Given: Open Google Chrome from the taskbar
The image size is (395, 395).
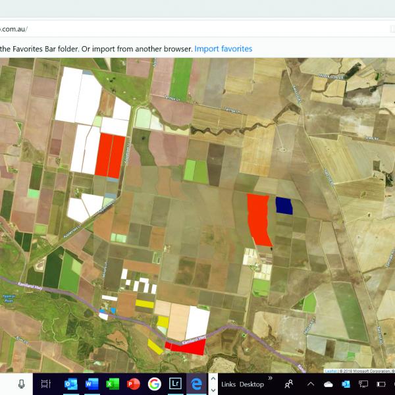Looking at the screenshot, I should click(x=155, y=384).
